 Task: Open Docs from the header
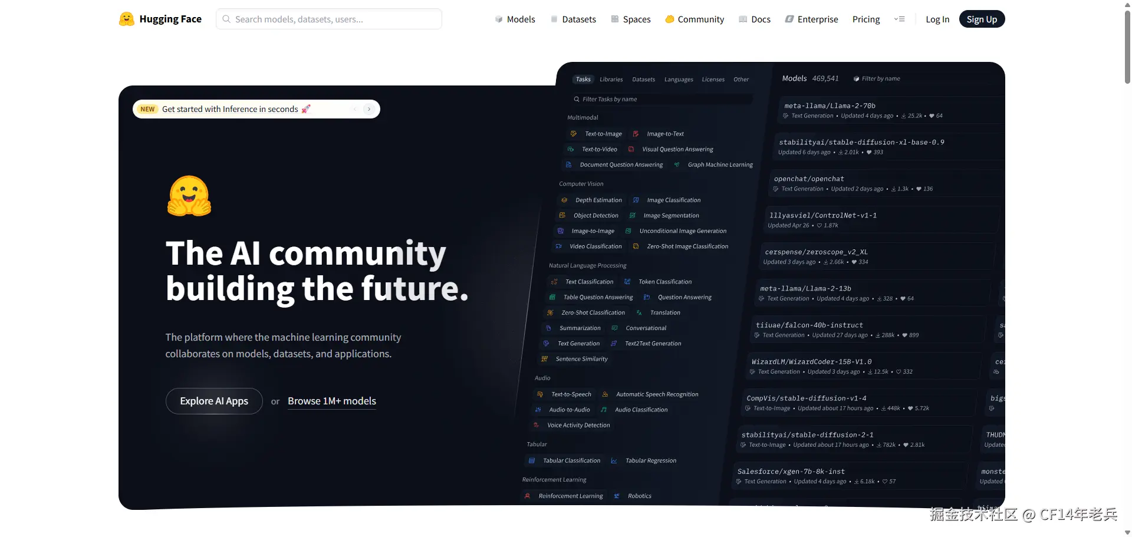point(755,19)
